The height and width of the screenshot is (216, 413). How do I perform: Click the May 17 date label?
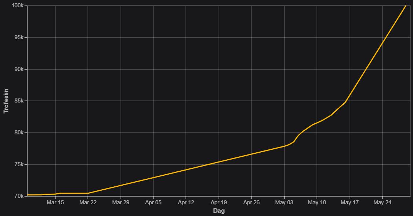point(349,202)
